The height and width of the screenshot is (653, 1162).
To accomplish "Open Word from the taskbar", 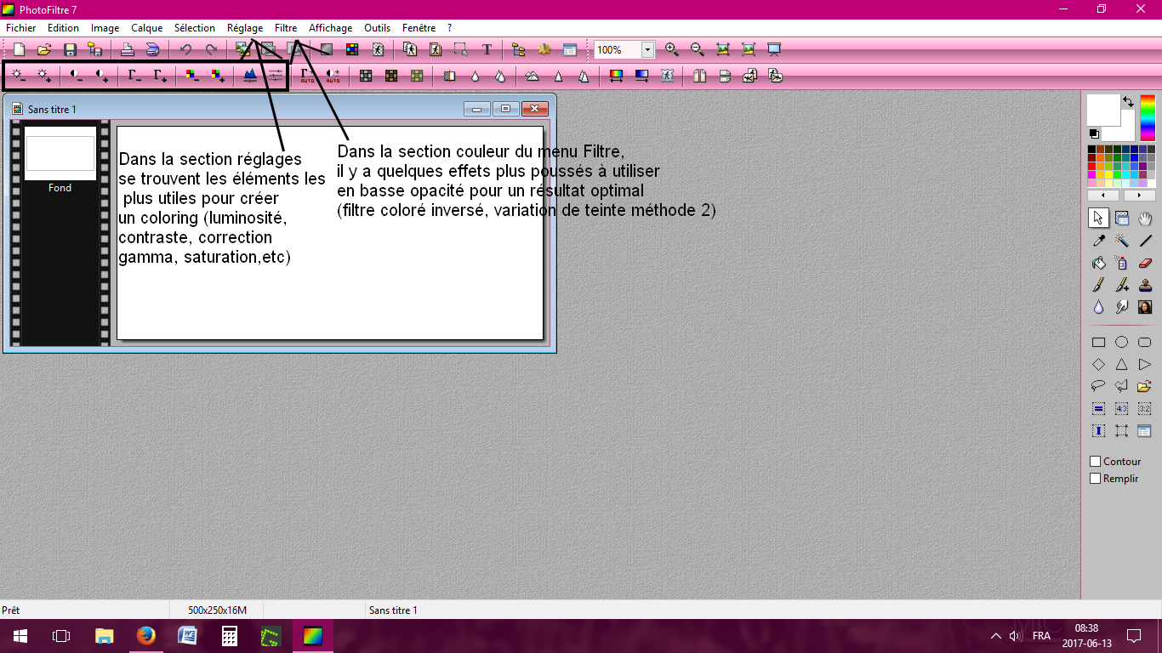I will (187, 636).
